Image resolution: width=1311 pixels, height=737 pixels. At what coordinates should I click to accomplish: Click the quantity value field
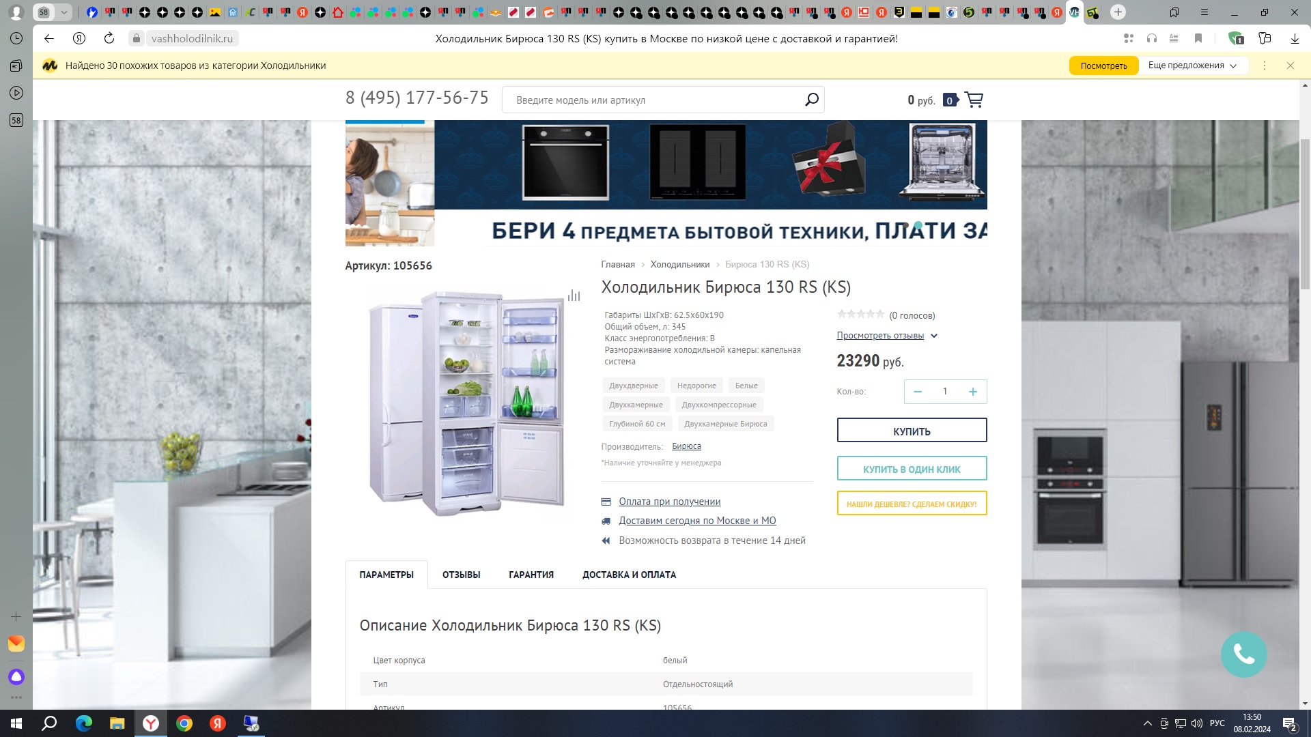pyautogui.click(x=945, y=392)
